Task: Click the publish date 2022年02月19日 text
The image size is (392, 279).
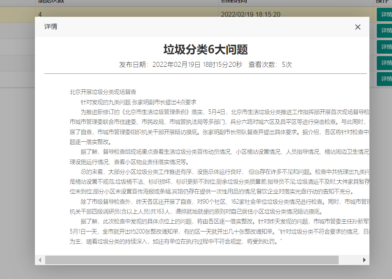Action: coord(177,65)
